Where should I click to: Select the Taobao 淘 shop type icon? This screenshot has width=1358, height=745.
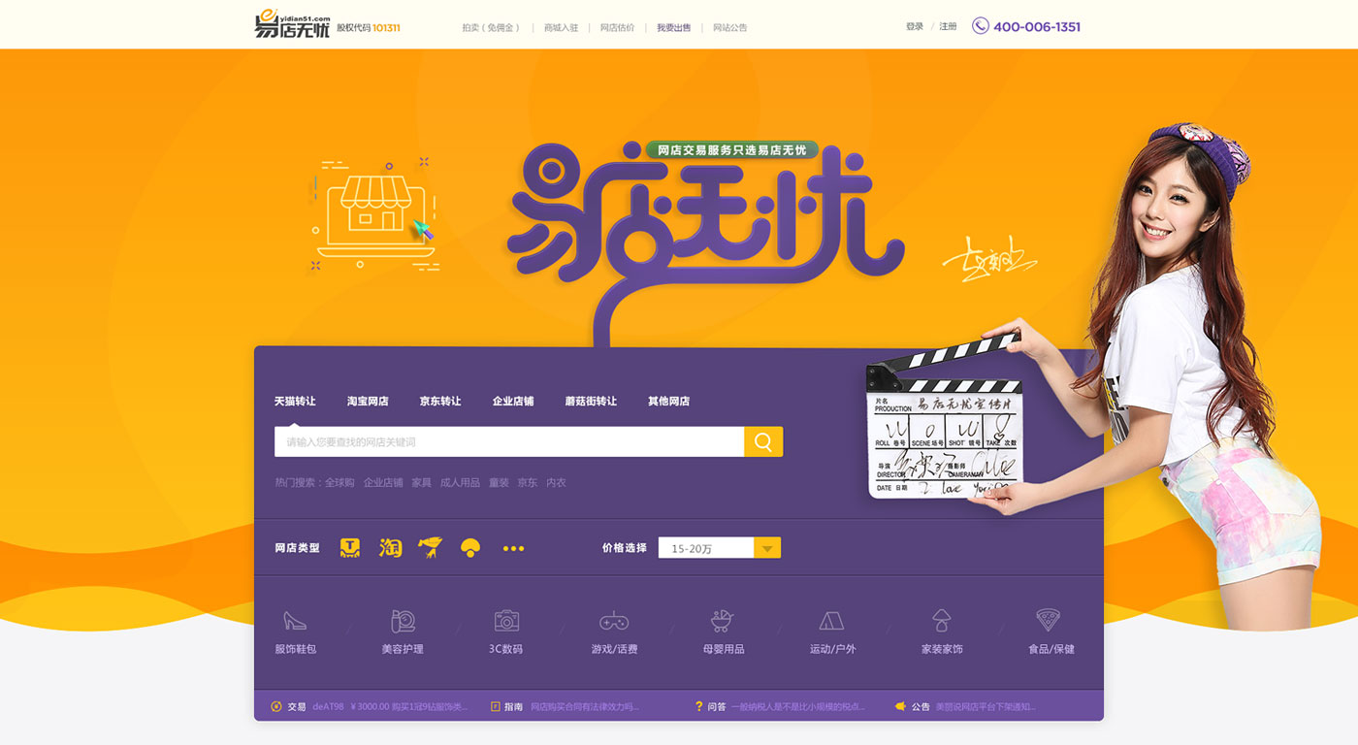tap(390, 548)
